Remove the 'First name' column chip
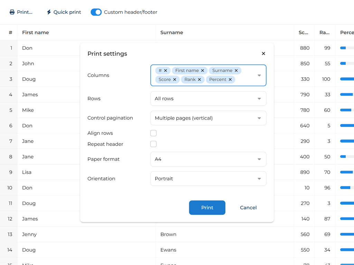Screen dimensions: 354x265 pyautogui.click(x=203, y=70)
